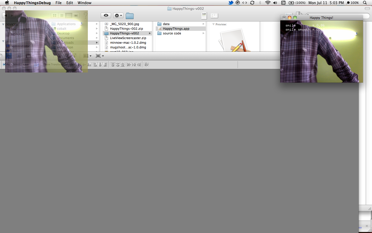
Task: Distribute top edges of layers
Action: coord(113,64)
